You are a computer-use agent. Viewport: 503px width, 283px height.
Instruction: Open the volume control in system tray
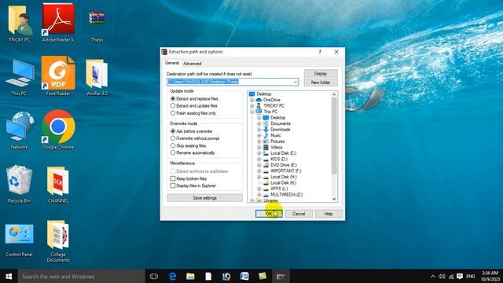click(442, 276)
